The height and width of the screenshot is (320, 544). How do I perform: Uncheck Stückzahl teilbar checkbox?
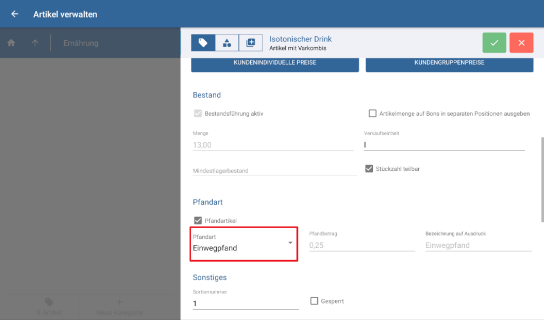(x=369, y=169)
